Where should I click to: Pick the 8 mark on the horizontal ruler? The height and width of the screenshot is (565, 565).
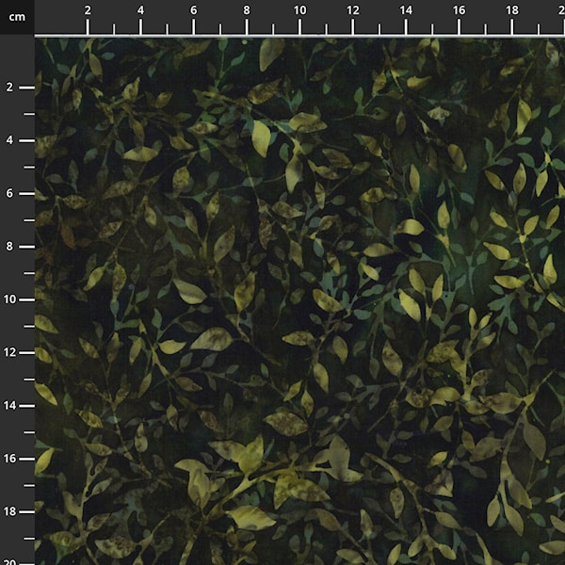tap(247, 9)
